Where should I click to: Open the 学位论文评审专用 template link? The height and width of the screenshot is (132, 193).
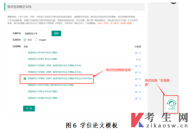point(60,79)
